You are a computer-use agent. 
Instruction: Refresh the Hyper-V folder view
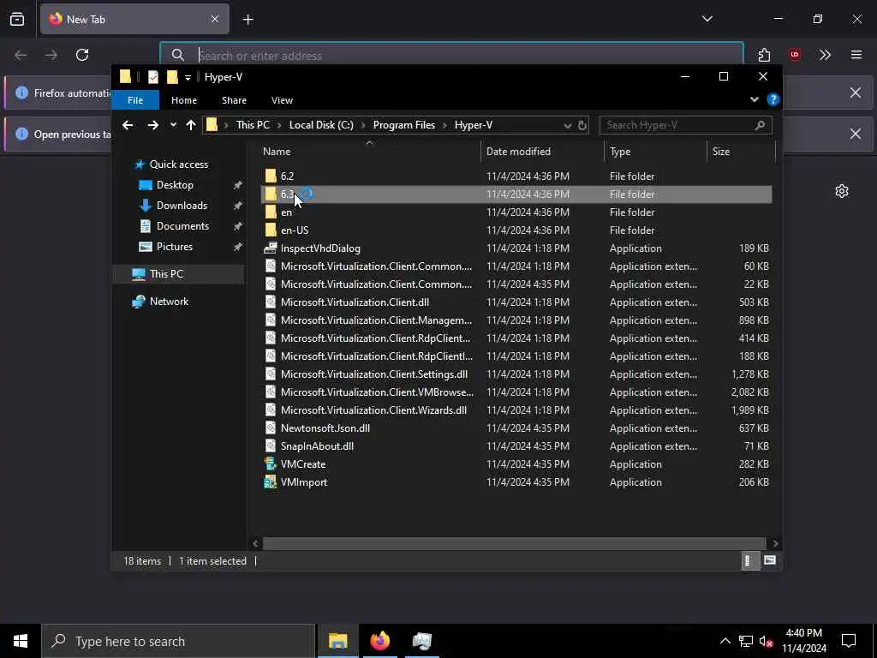[x=582, y=125]
